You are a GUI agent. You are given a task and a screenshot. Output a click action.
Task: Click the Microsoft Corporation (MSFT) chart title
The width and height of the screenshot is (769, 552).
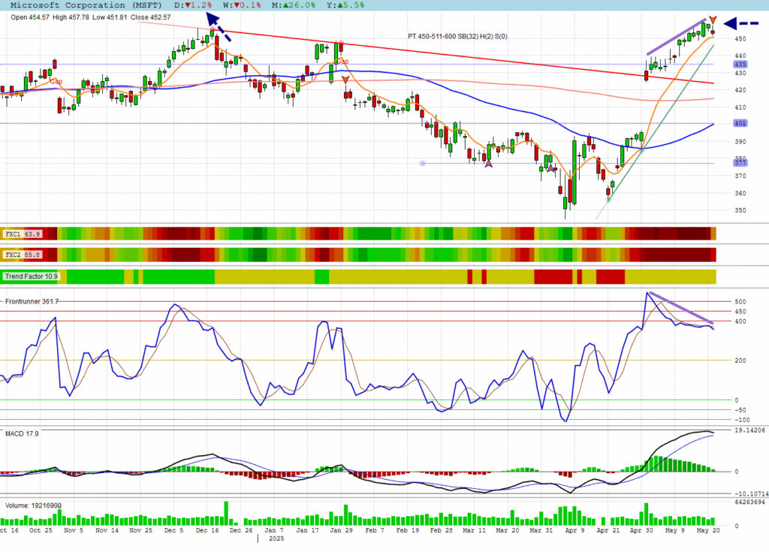click(86, 5)
